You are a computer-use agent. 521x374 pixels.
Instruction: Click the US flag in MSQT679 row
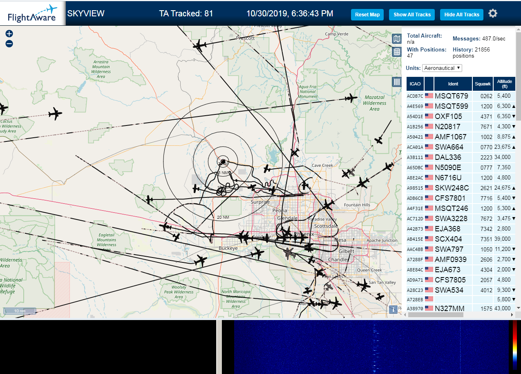click(x=429, y=96)
